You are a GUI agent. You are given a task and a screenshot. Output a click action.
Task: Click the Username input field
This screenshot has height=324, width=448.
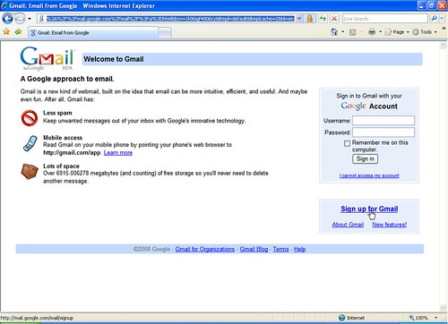(383, 121)
